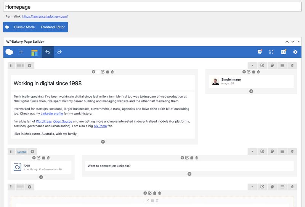Clone the first row
Viewport: 305px width, 207px height.
pyautogui.click(x=272, y=65)
